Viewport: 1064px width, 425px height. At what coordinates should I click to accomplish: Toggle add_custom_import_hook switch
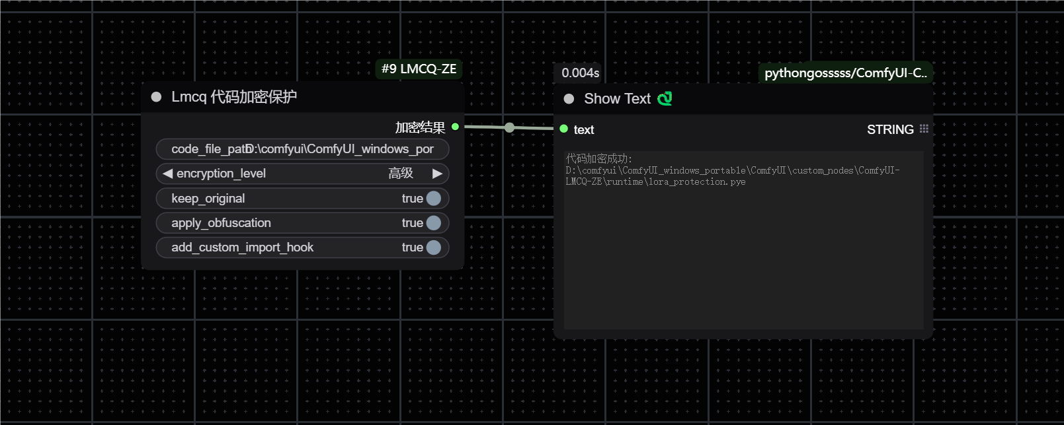[434, 247]
